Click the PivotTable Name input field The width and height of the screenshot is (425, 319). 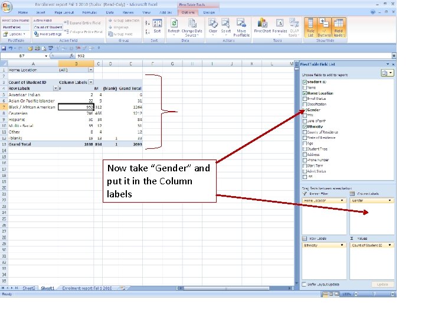[x=15, y=27]
